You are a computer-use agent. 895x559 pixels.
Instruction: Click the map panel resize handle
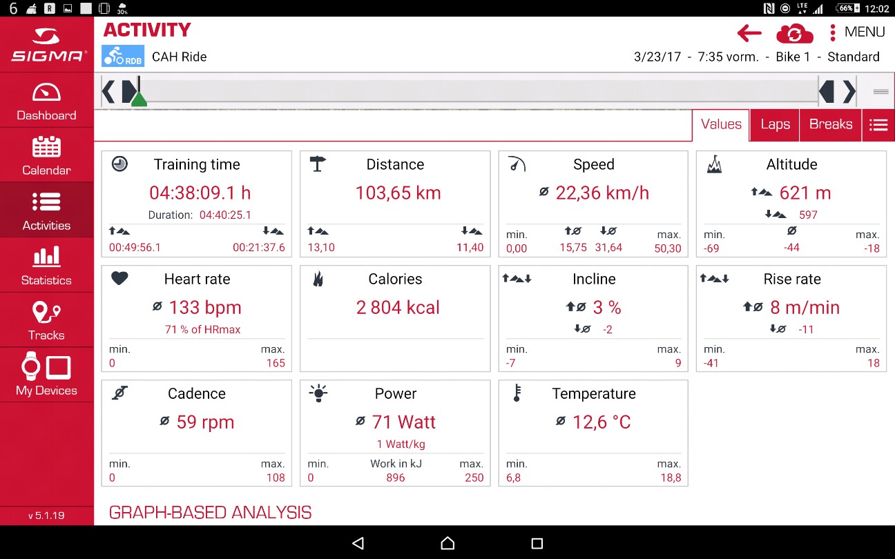click(x=881, y=92)
